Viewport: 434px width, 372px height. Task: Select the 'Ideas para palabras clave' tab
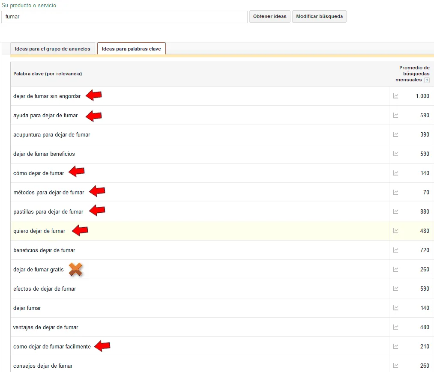coord(132,49)
